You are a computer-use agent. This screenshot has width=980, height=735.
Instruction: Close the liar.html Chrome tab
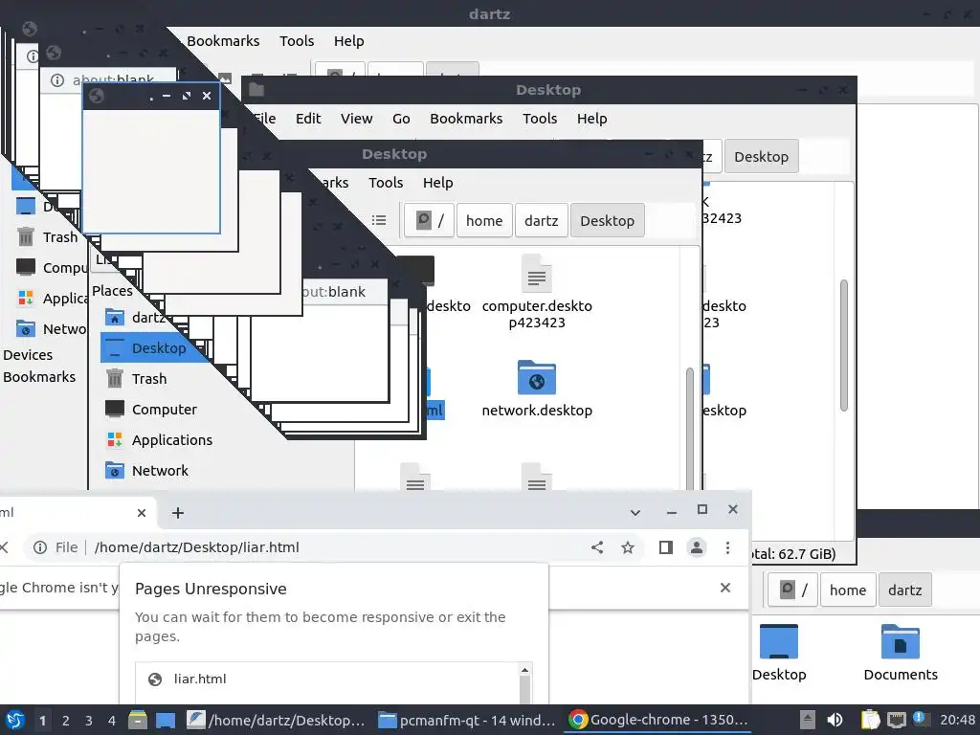point(142,513)
